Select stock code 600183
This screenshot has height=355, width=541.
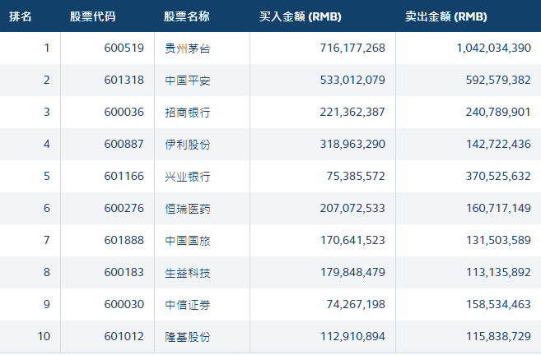tap(124, 272)
